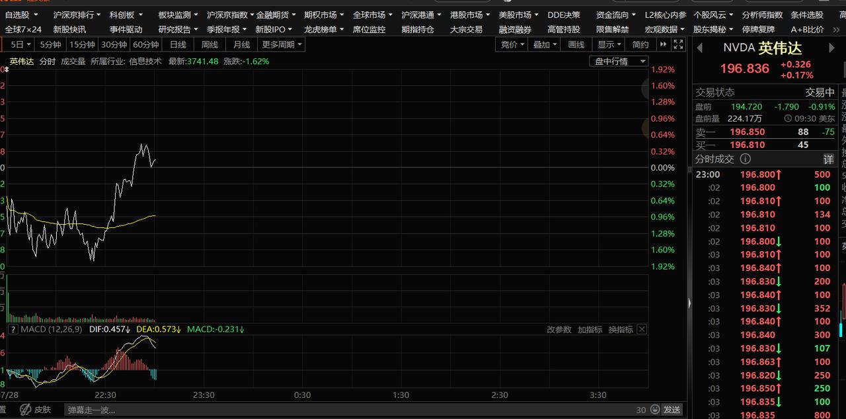Click the 分时 label in chart header
Screen dimensions: 846x419
point(48,61)
